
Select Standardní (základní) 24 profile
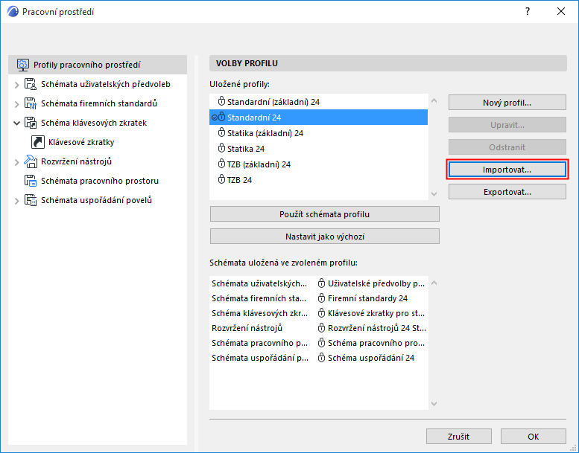pos(318,101)
